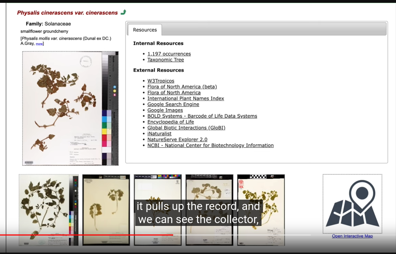Click the Internal Resources heading

click(x=158, y=43)
